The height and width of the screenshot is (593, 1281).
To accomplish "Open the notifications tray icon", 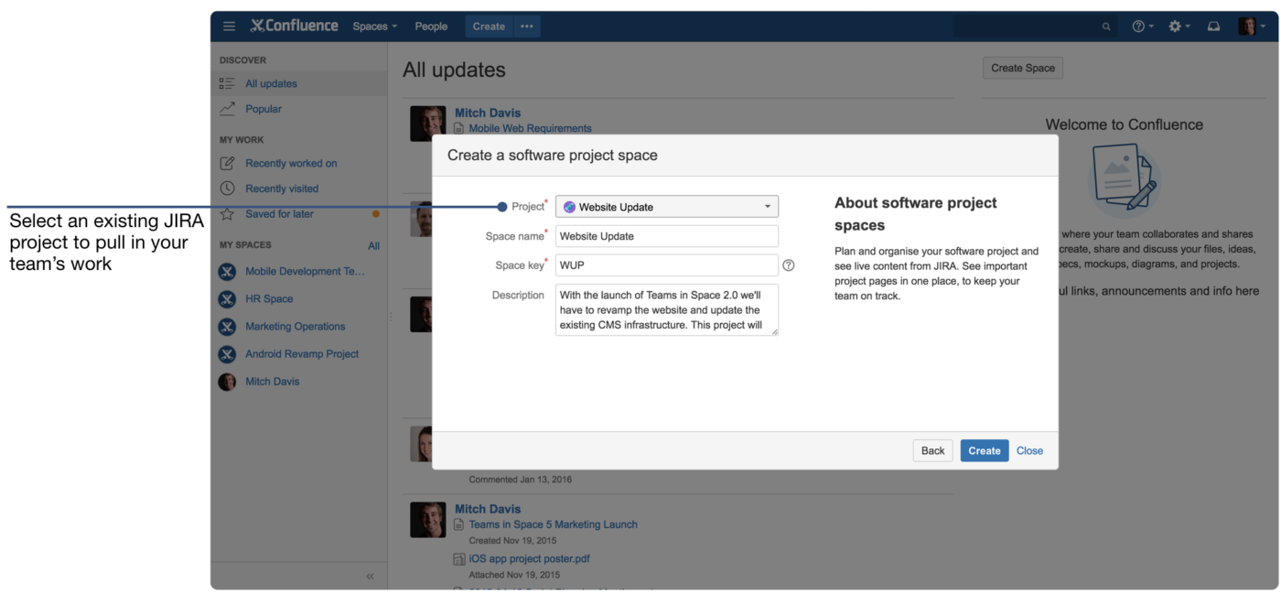I will pos(1213,26).
